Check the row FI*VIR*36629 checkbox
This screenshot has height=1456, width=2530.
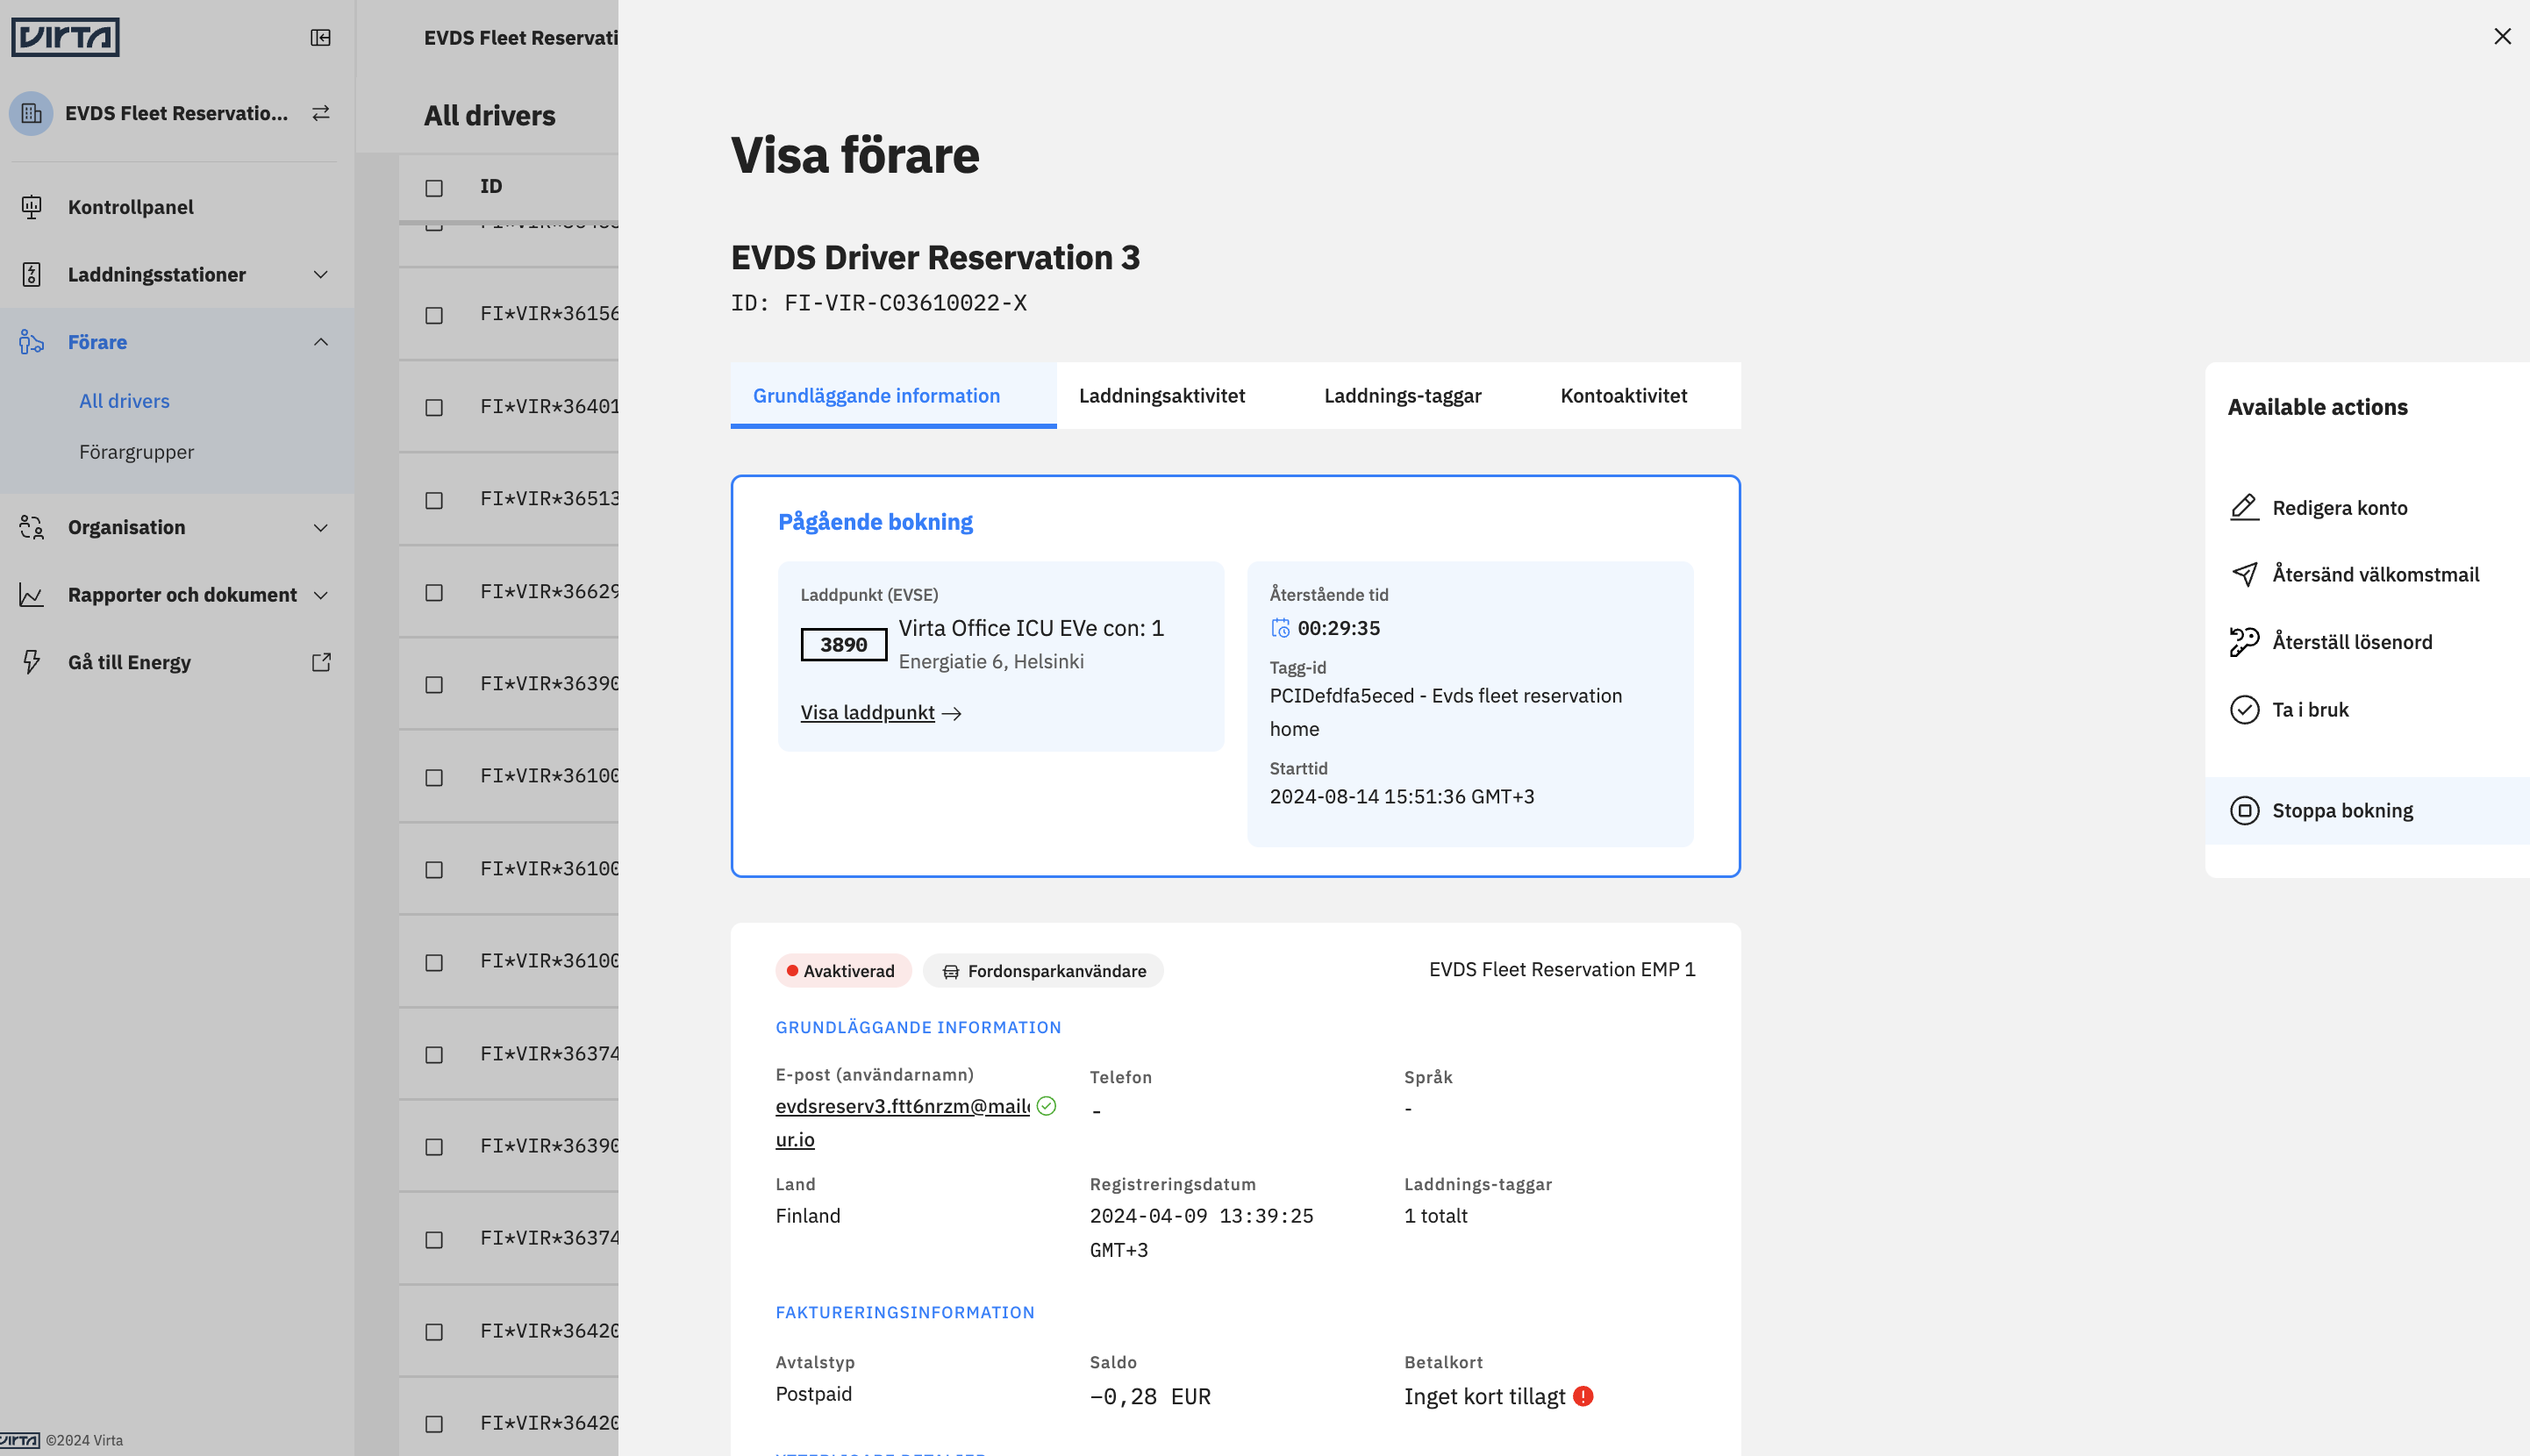tap(434, 593)
